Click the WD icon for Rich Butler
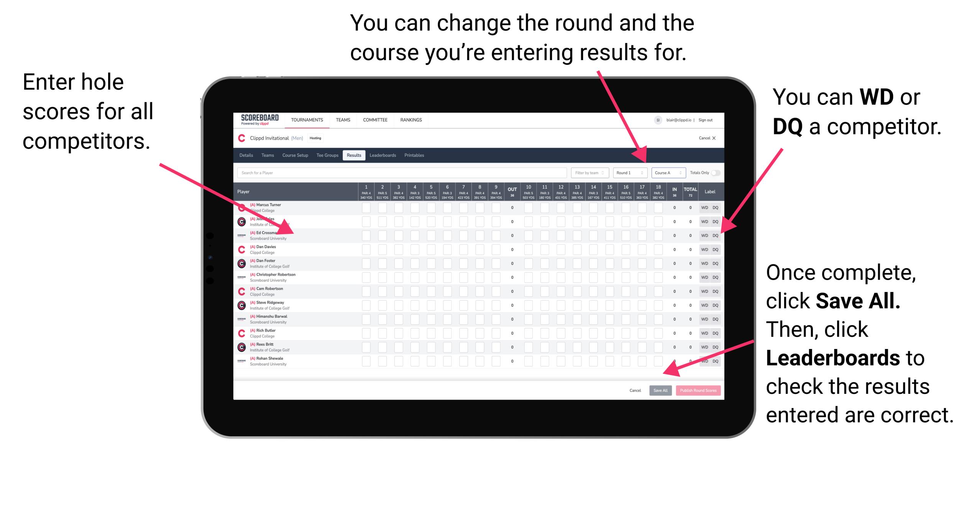954x513 pixels. click(704, 333)
